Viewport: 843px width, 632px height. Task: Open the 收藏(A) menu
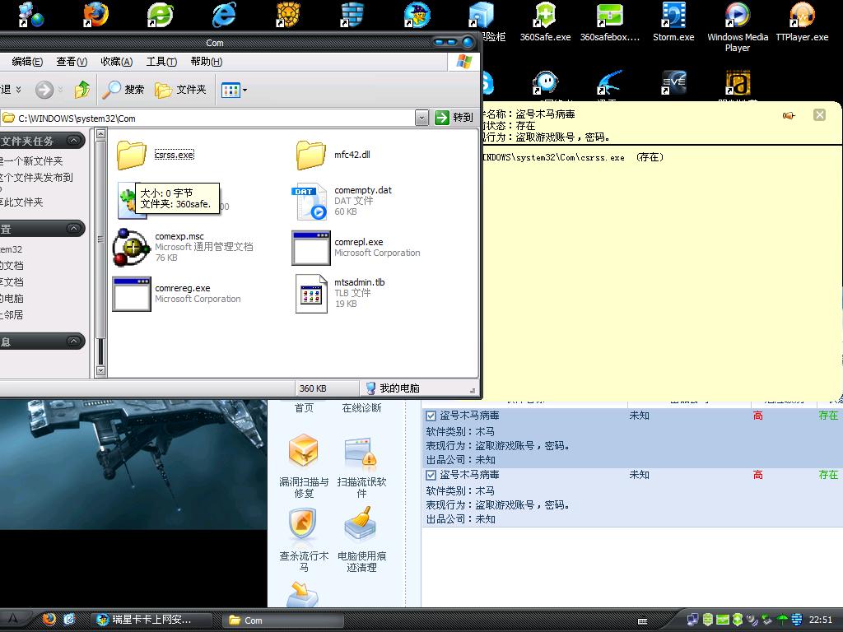point(116,62)
